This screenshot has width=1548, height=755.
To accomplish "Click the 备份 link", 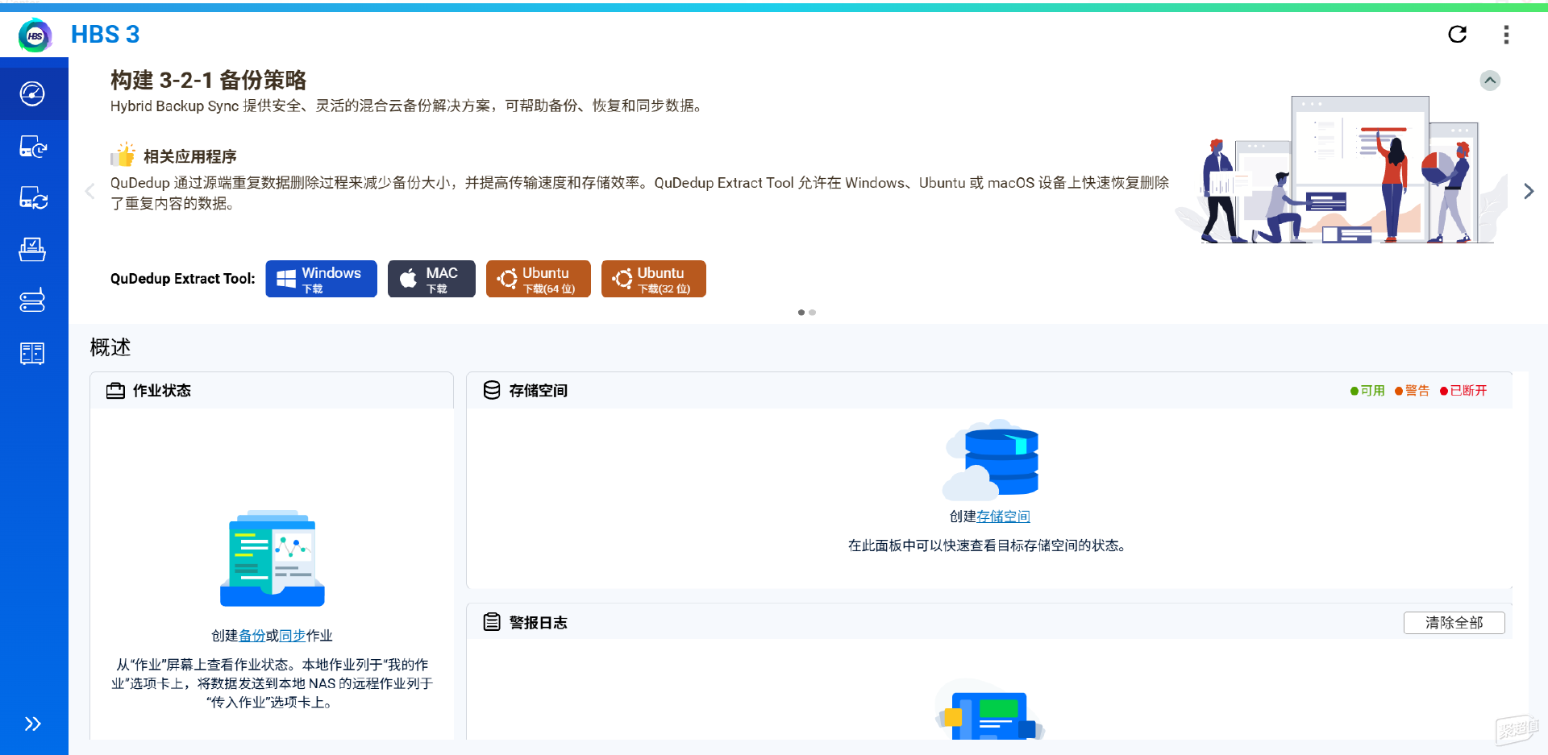I will point(252,636).
